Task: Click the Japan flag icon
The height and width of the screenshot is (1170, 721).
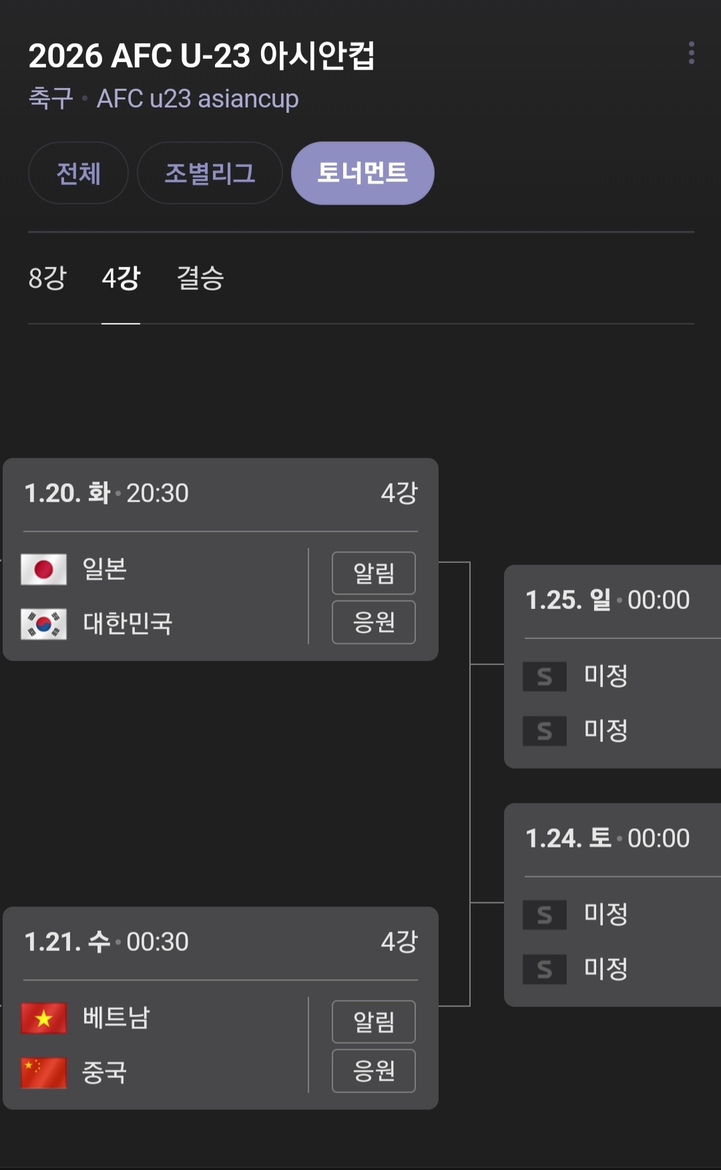Action: (43, 570)
